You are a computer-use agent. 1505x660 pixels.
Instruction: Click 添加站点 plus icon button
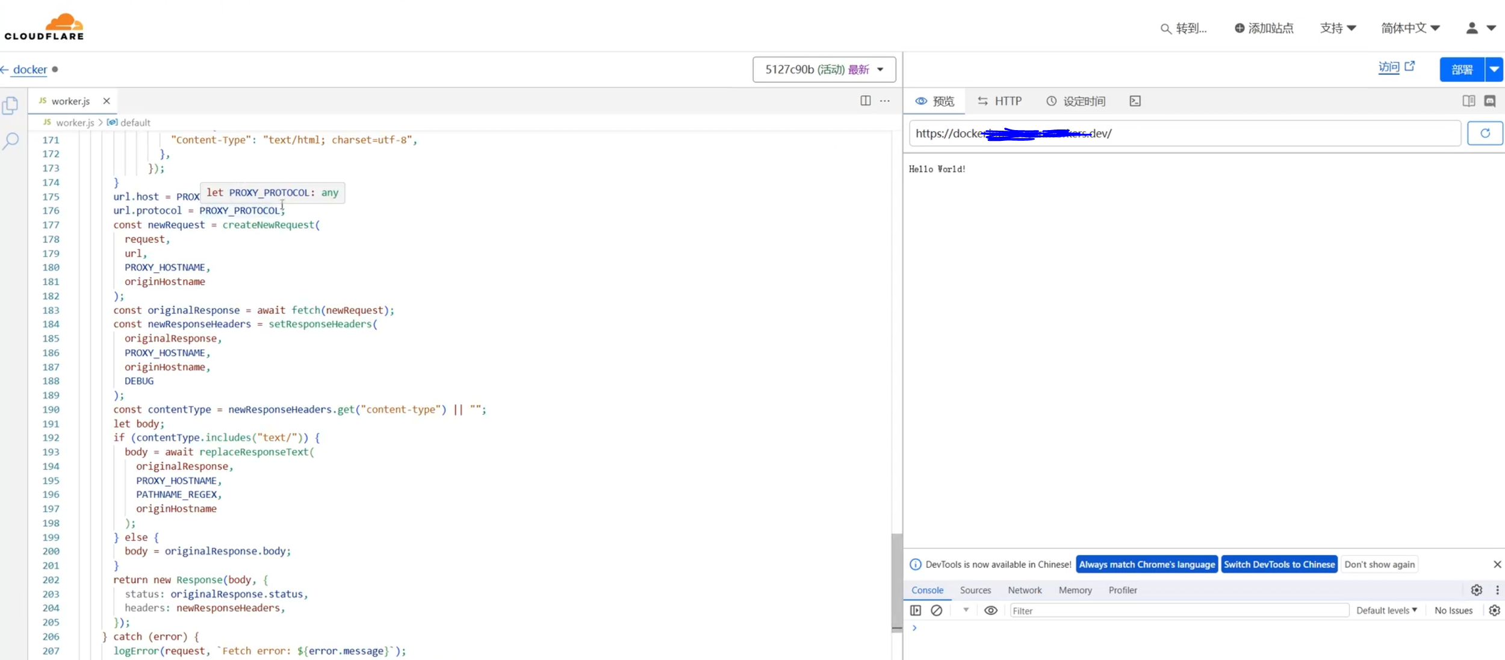pos(1264,28)
